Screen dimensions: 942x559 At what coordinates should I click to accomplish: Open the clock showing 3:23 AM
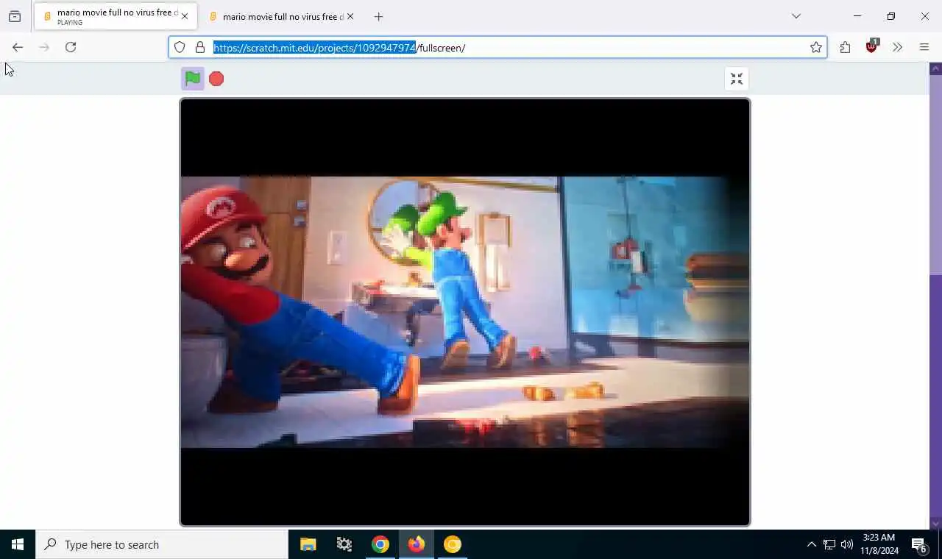pos(879,544)
